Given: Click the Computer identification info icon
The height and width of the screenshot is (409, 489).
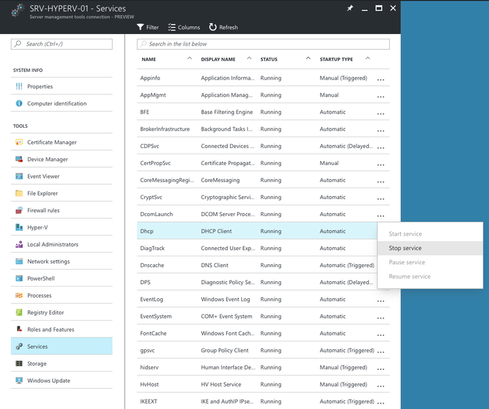Looking at the screenshot, I should [x=19, y=103].
